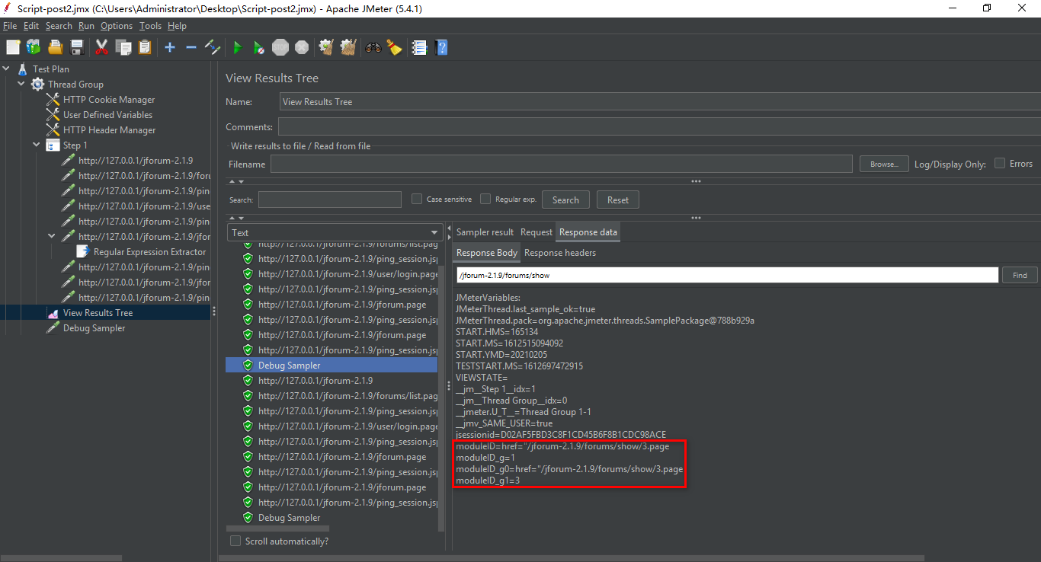The height and width of the screenshot is (562, 1041).
Task: Click the Regular Expression Extractor node icon
Action: [82, 251]
